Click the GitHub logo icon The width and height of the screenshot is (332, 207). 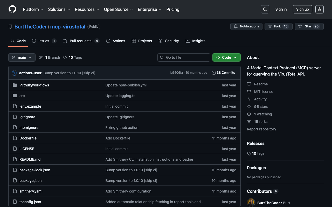[12, 9]
